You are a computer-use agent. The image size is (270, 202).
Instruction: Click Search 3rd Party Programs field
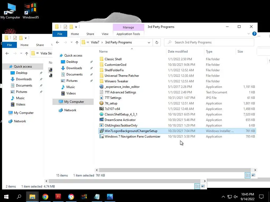pos(209,42)
